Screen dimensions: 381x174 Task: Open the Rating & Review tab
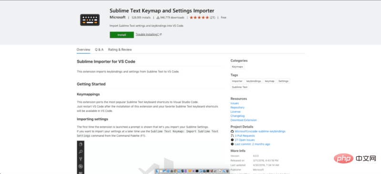[x=120, y=50]
